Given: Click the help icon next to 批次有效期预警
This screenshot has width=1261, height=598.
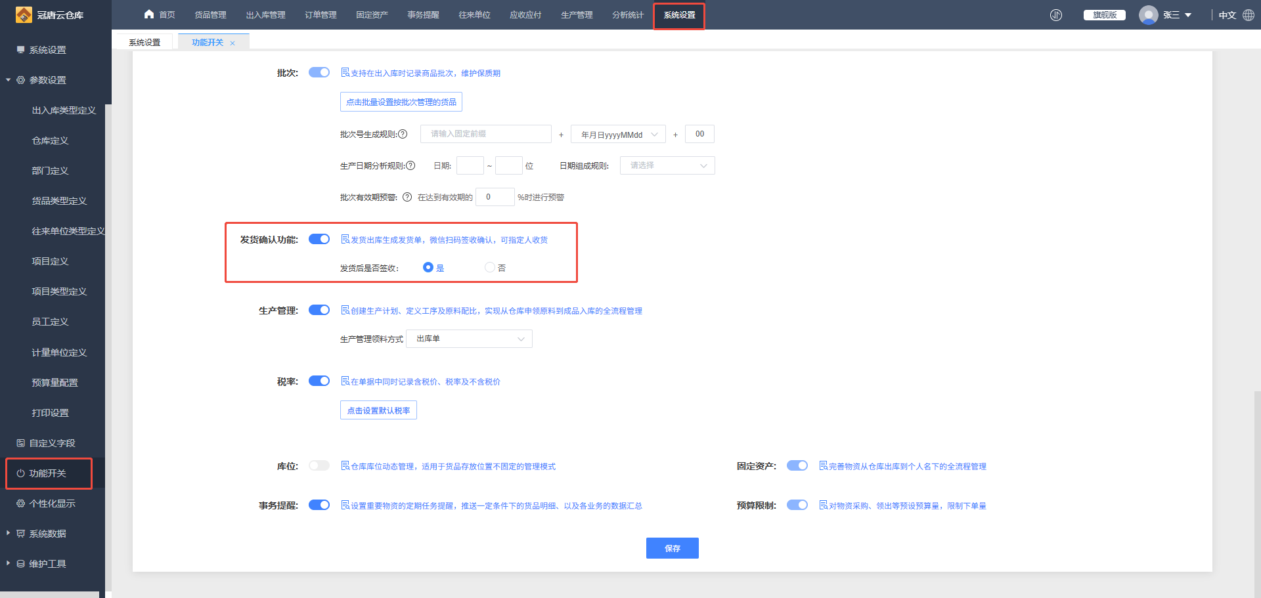Looking at the screenshot, I should (407, 197).
